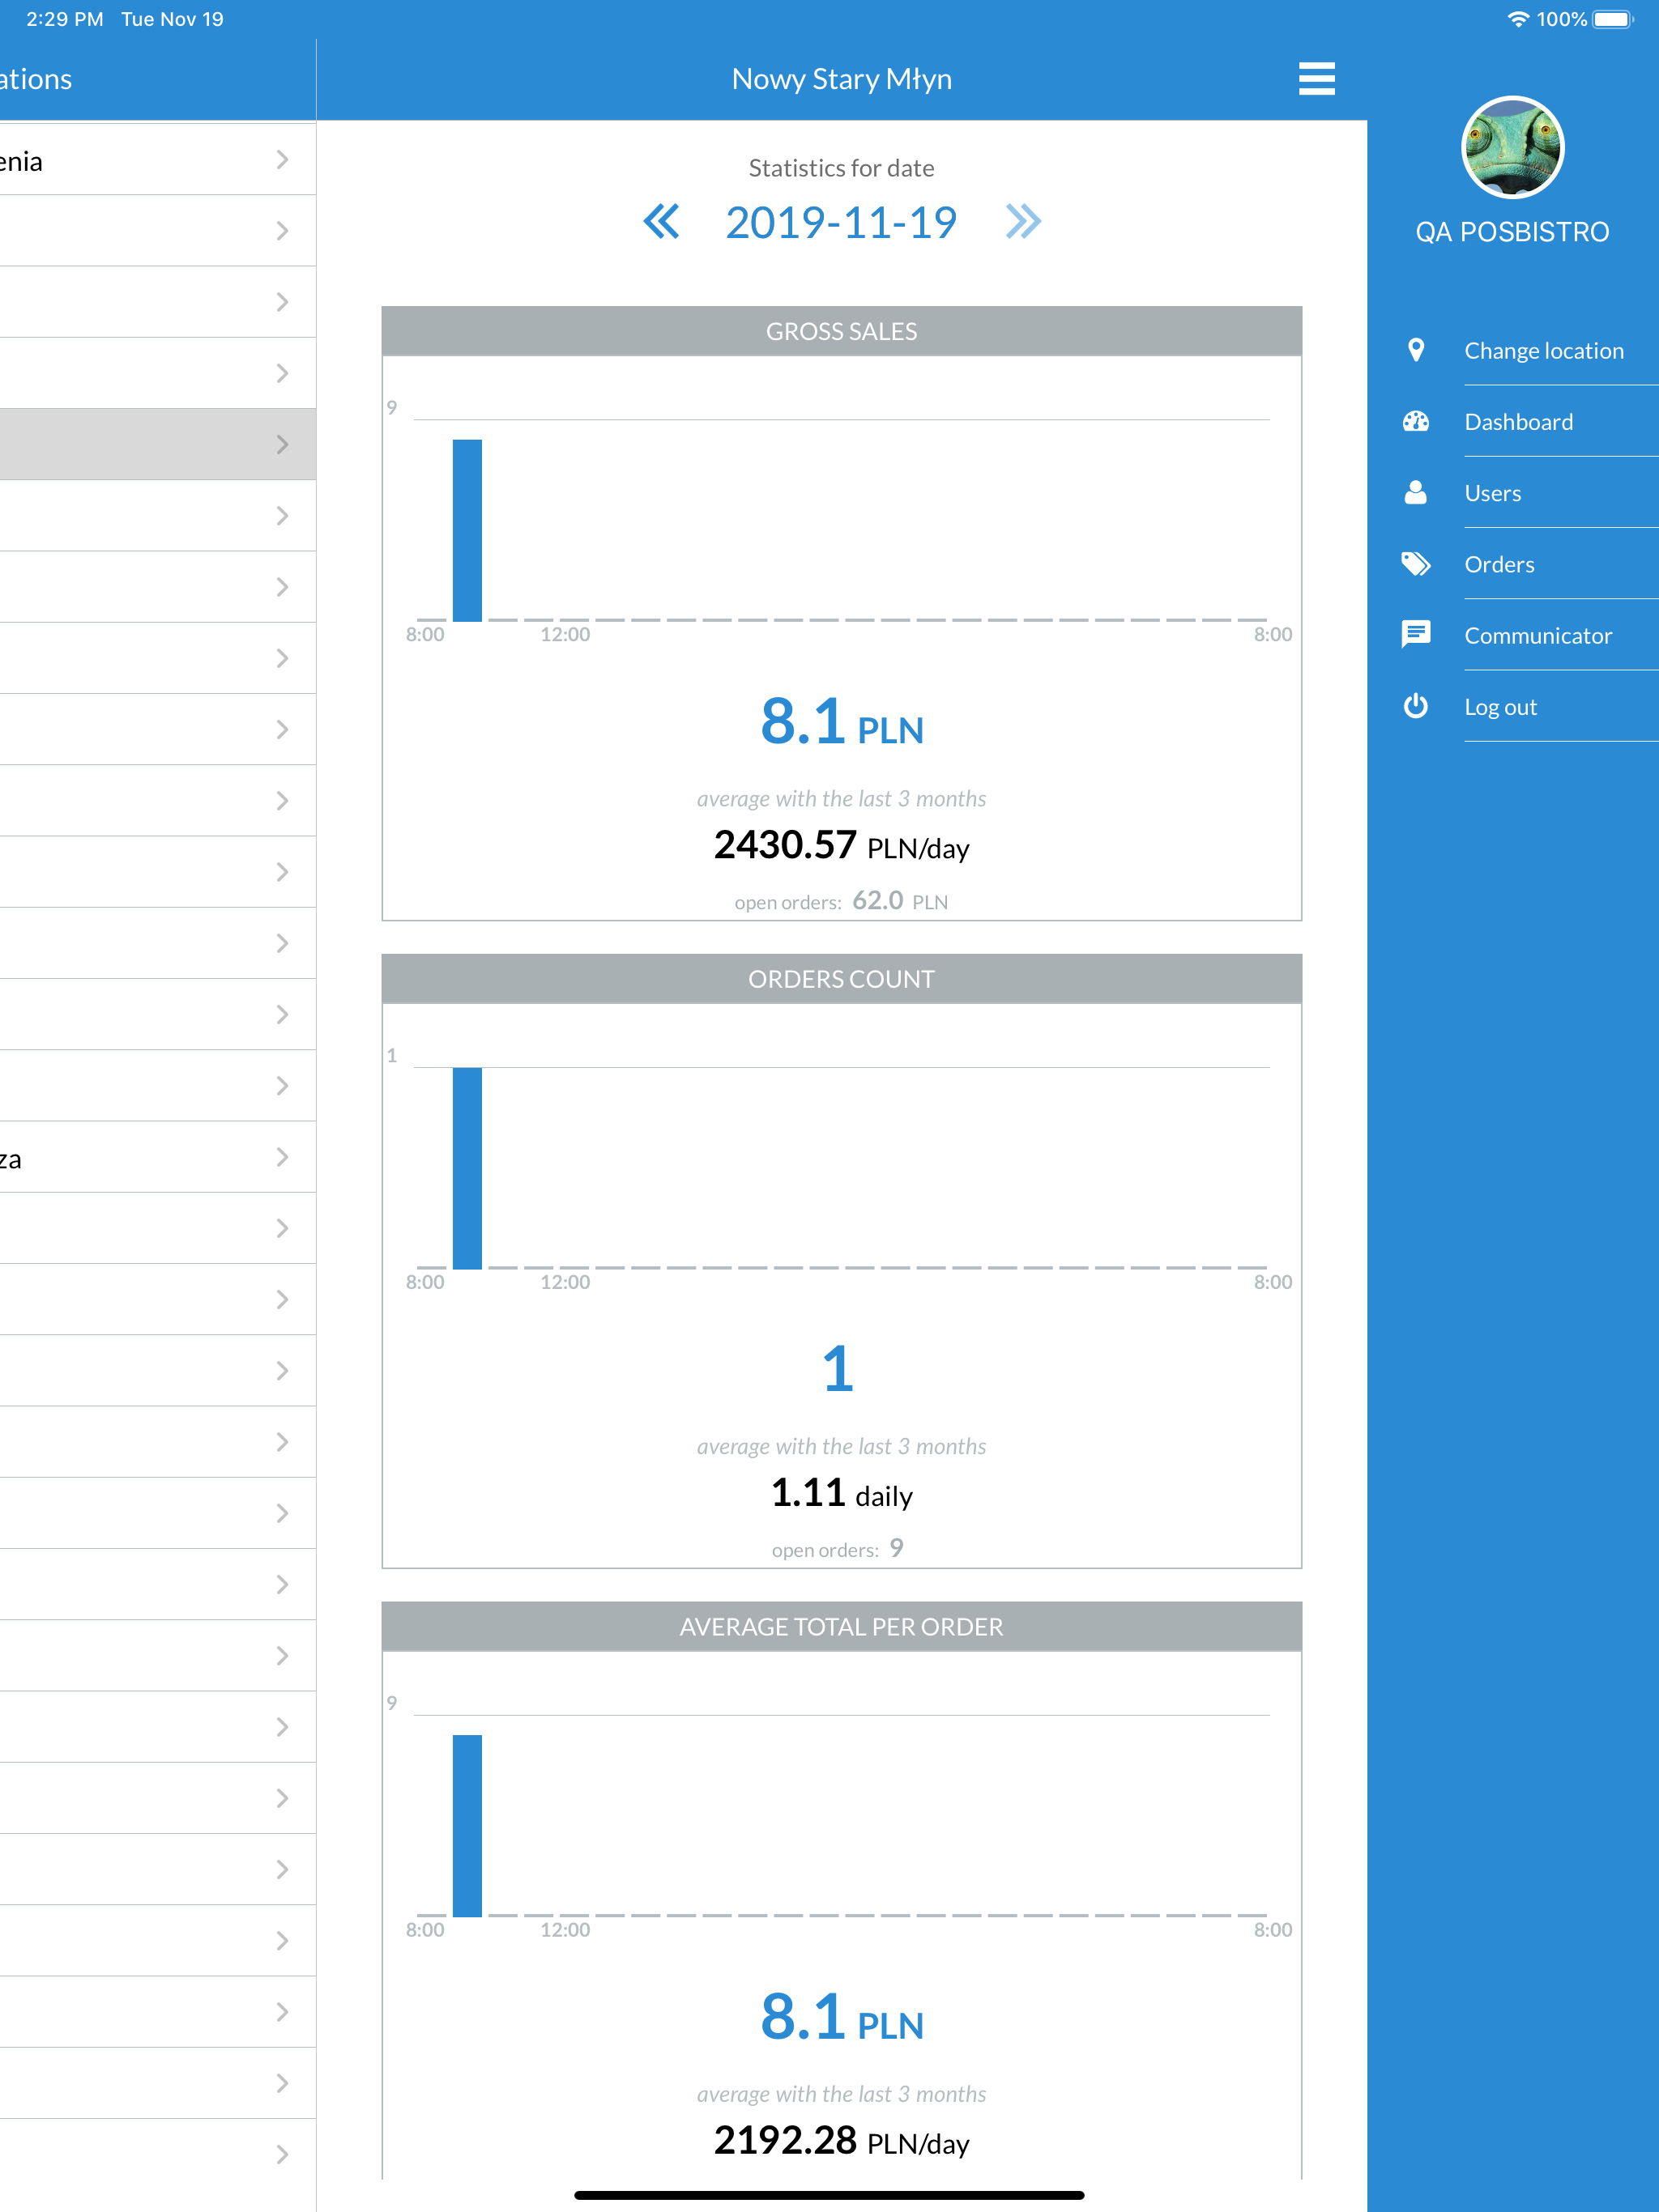Click the Orders Count chart bar

(467, 1168)
